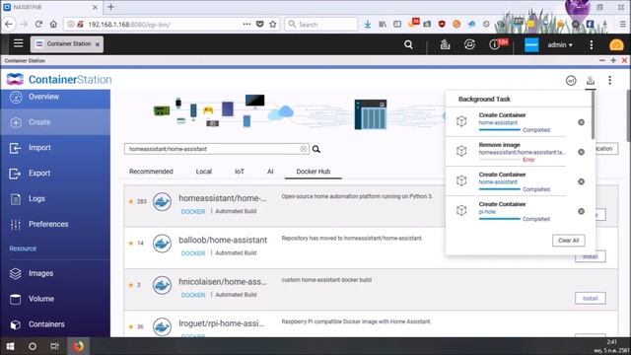Open the Windows Start menu

click(x=10, y=346)
